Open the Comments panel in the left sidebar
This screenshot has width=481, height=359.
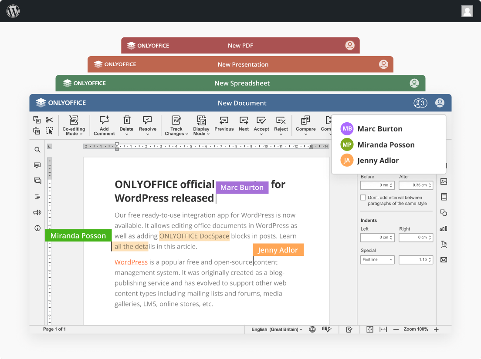click(x=37, y=165)
